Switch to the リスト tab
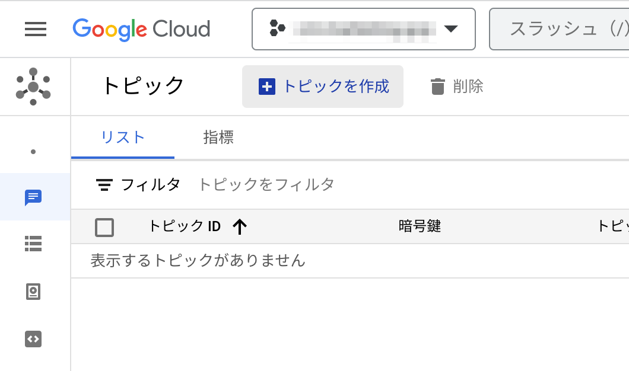 123,137
